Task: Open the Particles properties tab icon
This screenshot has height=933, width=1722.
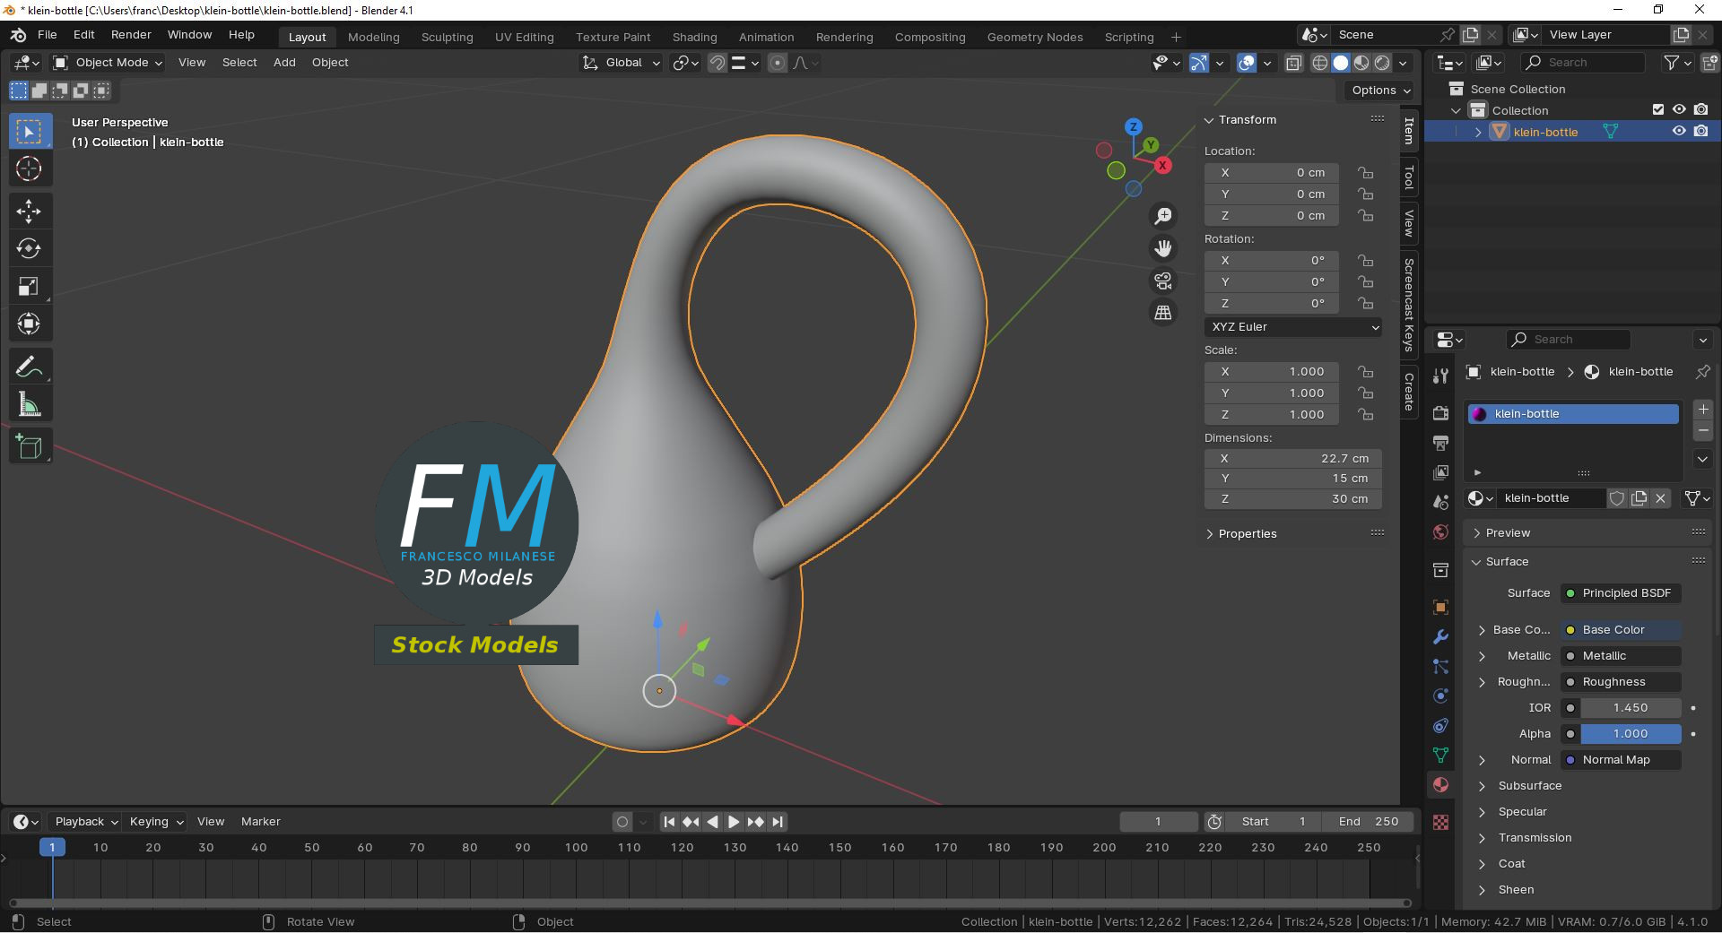Action: [x=1440, y=667]
